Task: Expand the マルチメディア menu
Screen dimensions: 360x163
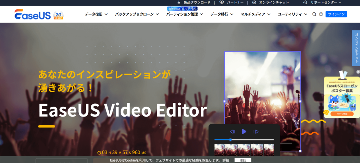Action: [256, 14]
